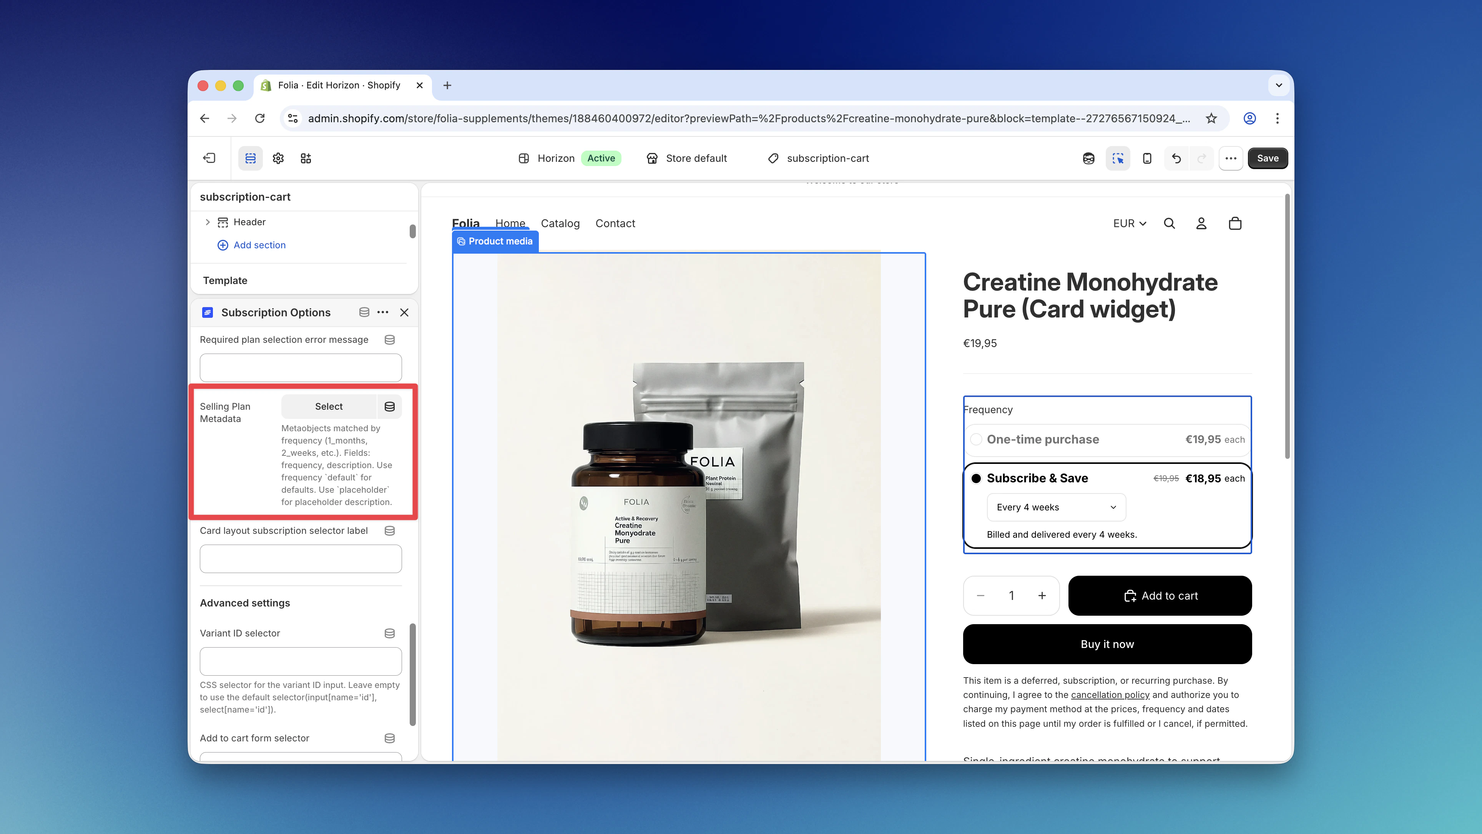Increase product quantity with plus button
Viewport: 1482px width, 834px height.
[x=1042, y=596]
